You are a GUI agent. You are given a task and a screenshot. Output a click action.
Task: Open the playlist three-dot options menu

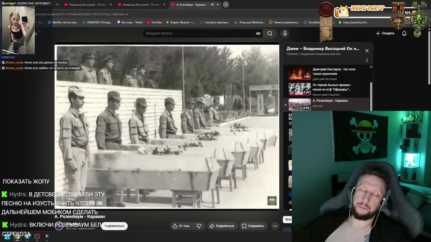[367, 61]
